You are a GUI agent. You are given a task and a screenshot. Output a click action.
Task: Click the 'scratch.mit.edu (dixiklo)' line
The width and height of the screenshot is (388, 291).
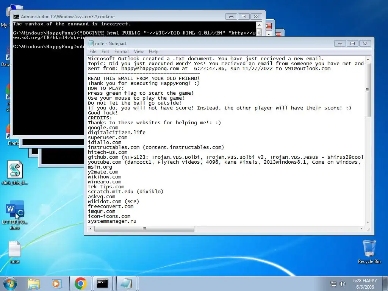point(125,192)
